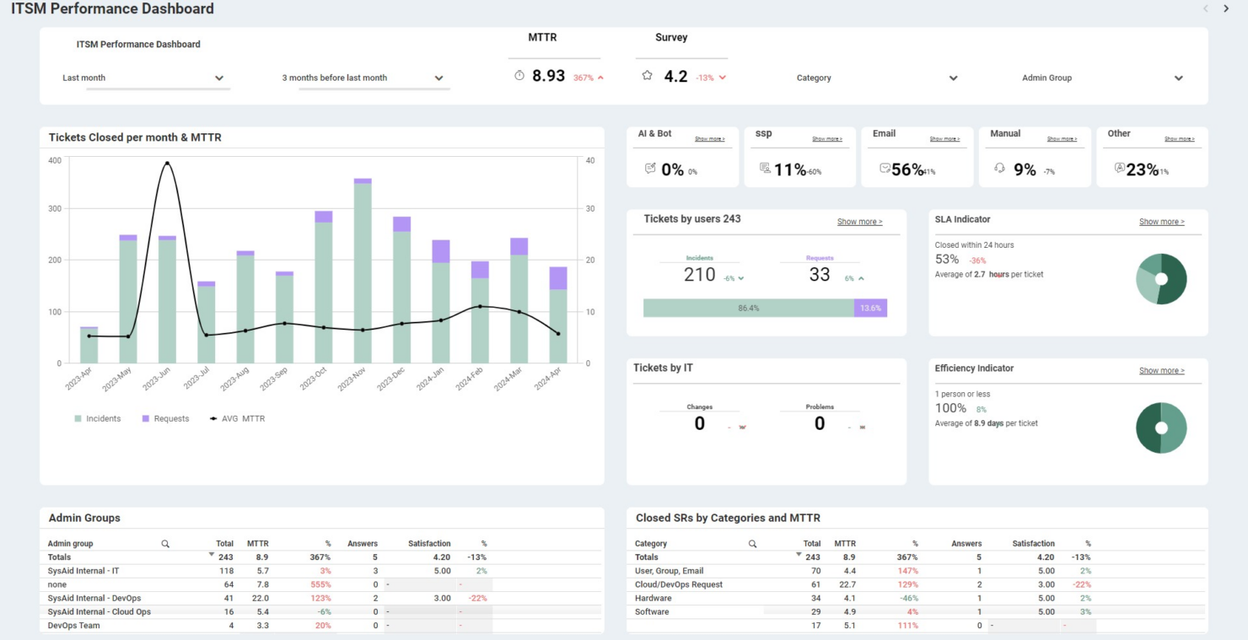
Task: Open the search magnifier in Category column
Action: click(752, 543)
